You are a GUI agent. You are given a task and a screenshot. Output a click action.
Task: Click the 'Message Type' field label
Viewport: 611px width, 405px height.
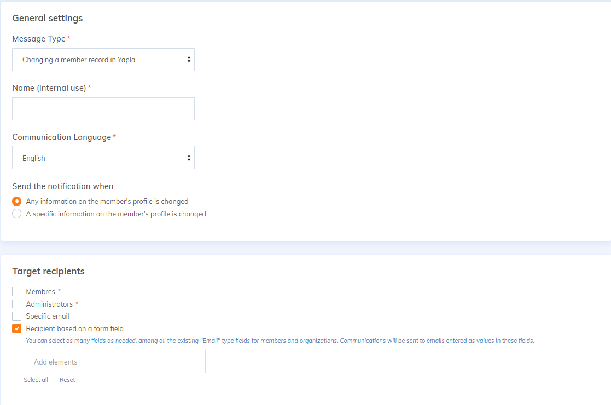(x=39, y=39)
